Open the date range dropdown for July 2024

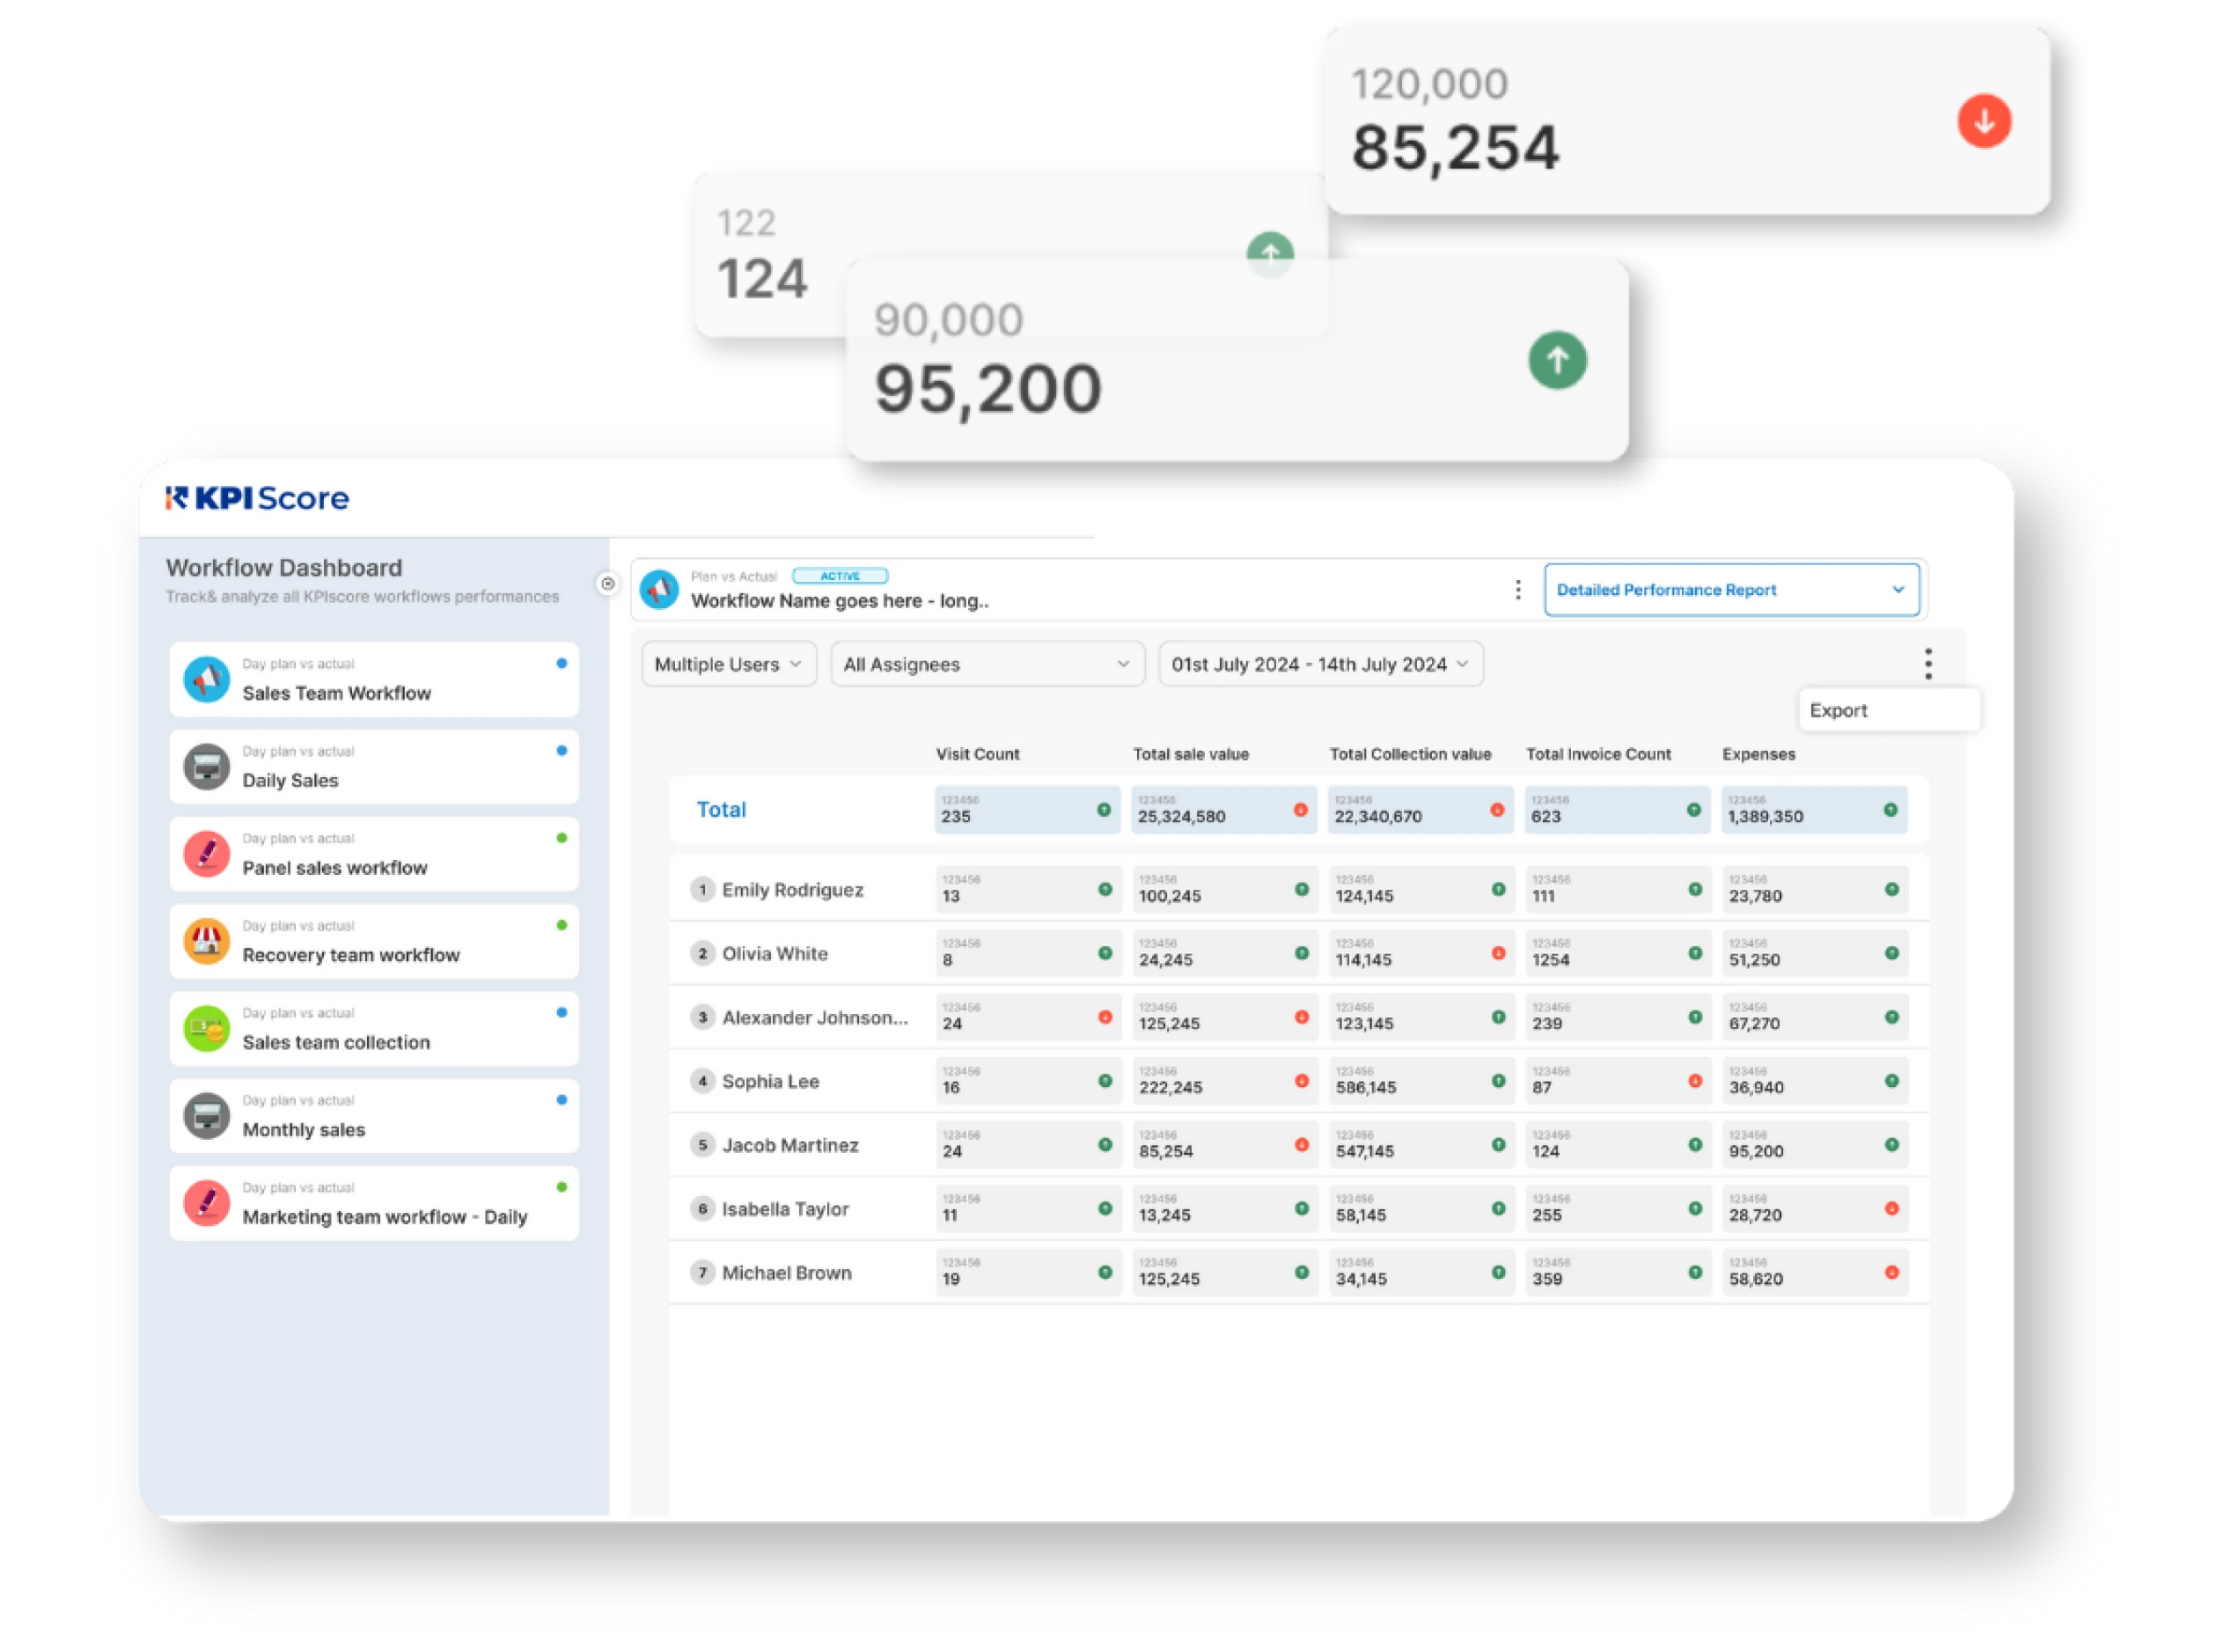(x=1320, y=664)
